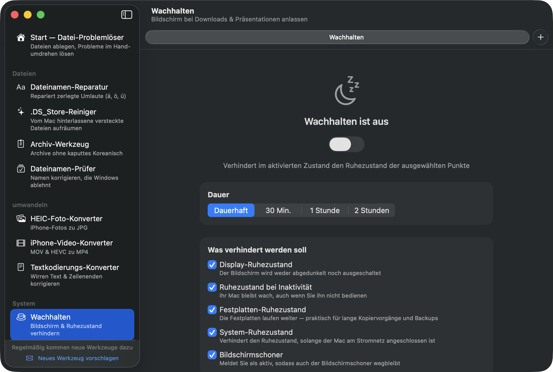Open Start — Datei-Problemlöser
Image resolution: width=553 pixels, height=372 pixels.
72,45
